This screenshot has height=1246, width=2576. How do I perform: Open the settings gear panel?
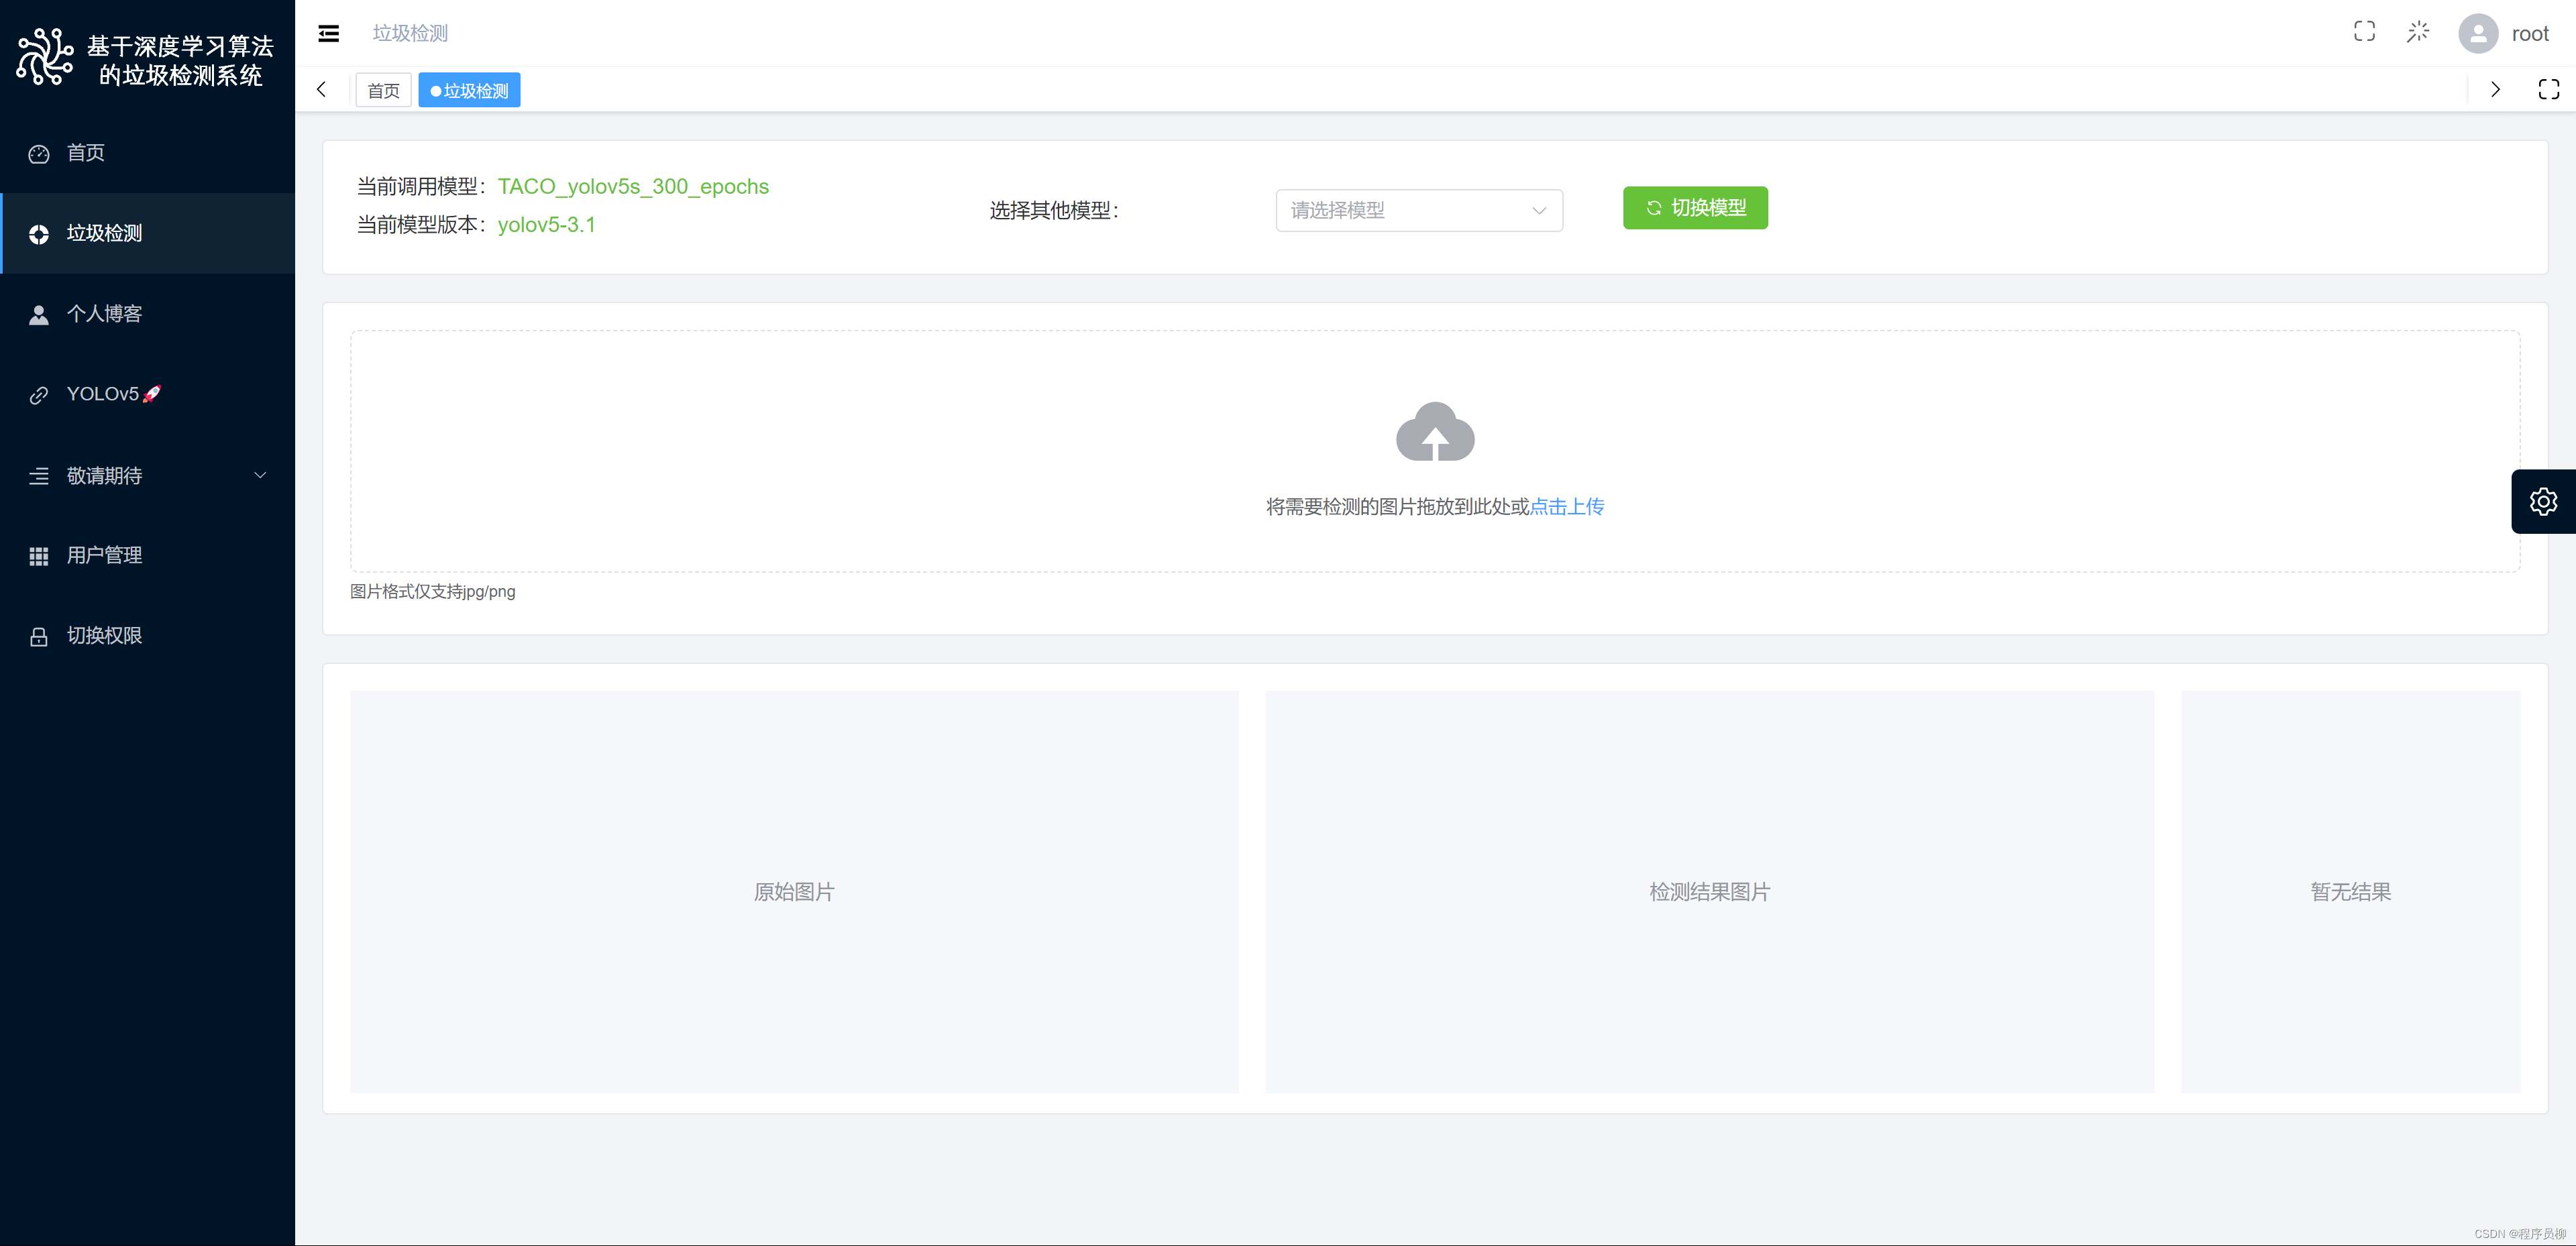2543,501
